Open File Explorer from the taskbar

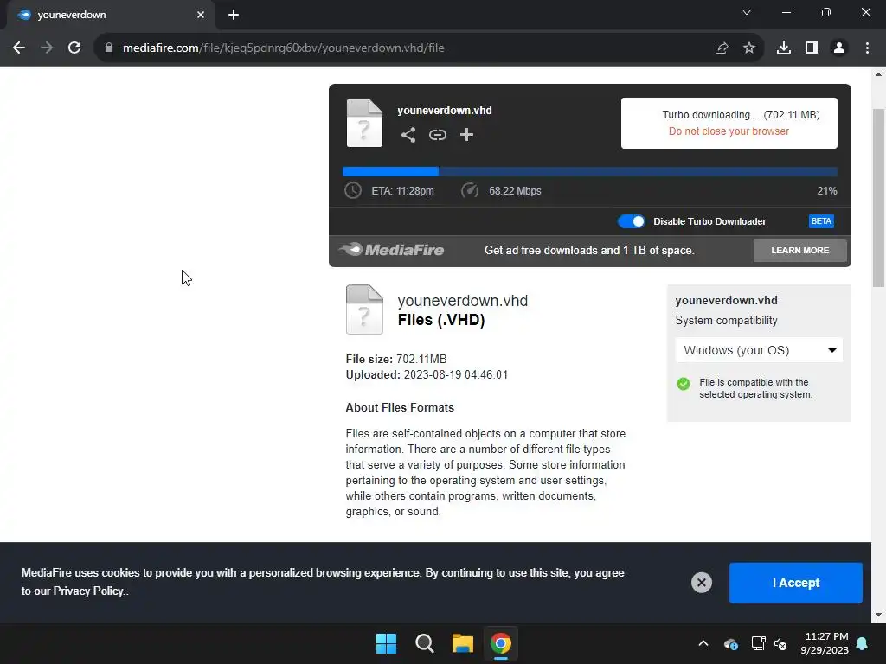point(463,643)
